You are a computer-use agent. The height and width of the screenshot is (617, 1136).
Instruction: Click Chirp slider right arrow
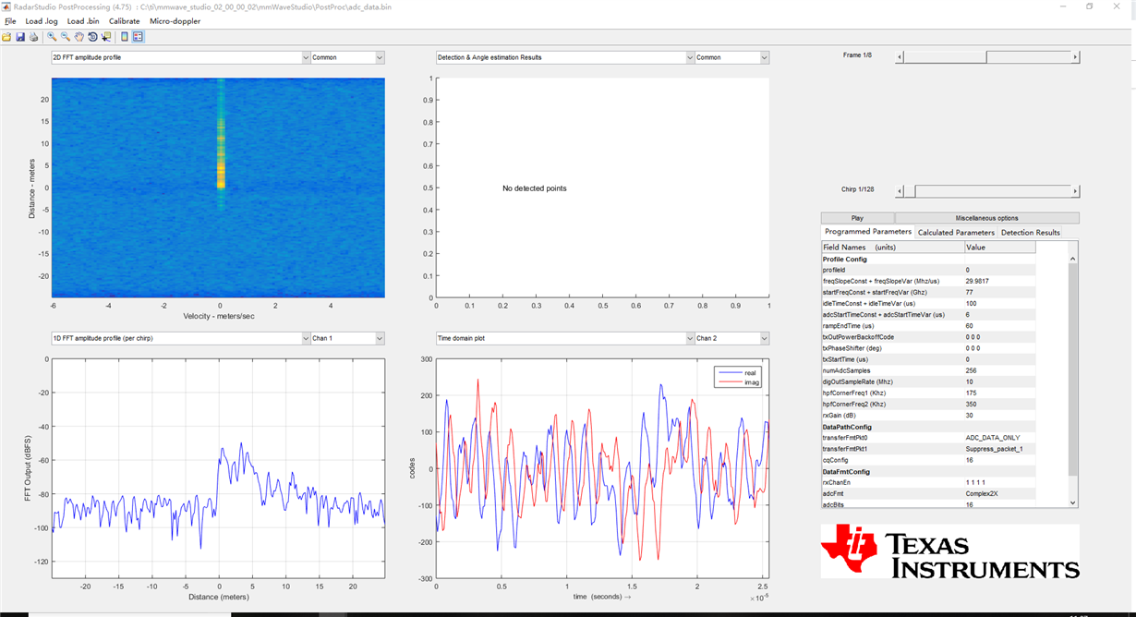1075,191
